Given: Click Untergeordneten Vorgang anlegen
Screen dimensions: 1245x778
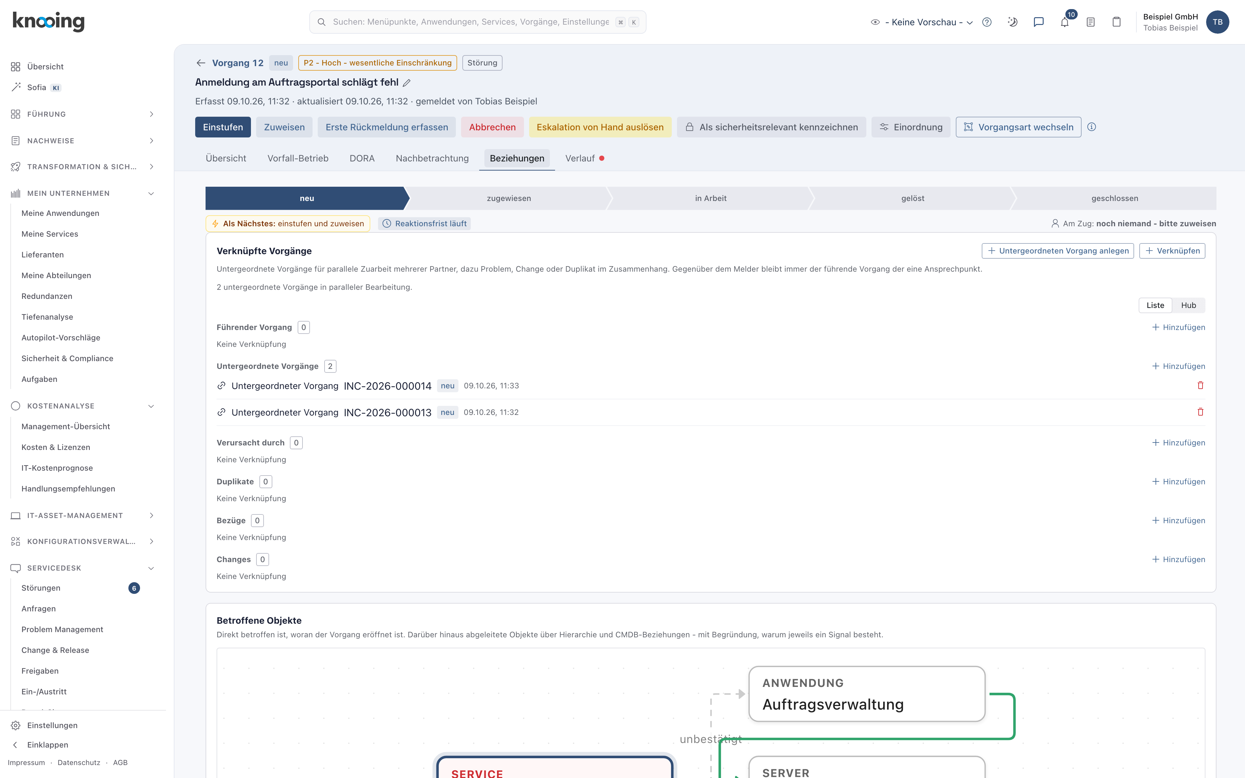Looking at the screenshot, I should [1058, 251].
